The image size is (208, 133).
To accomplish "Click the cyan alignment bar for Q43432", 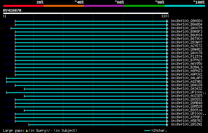I will [96, 89].
